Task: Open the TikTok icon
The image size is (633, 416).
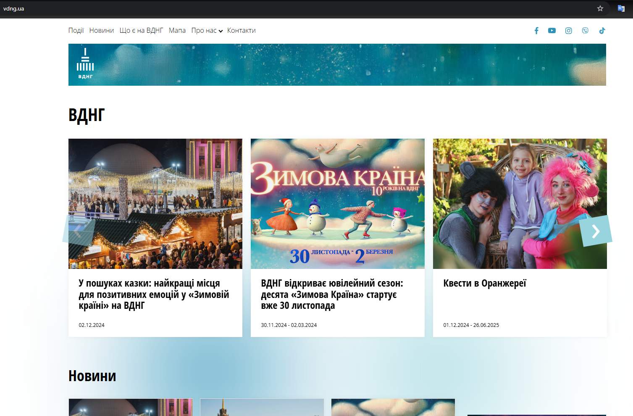Action: [602, 30]
